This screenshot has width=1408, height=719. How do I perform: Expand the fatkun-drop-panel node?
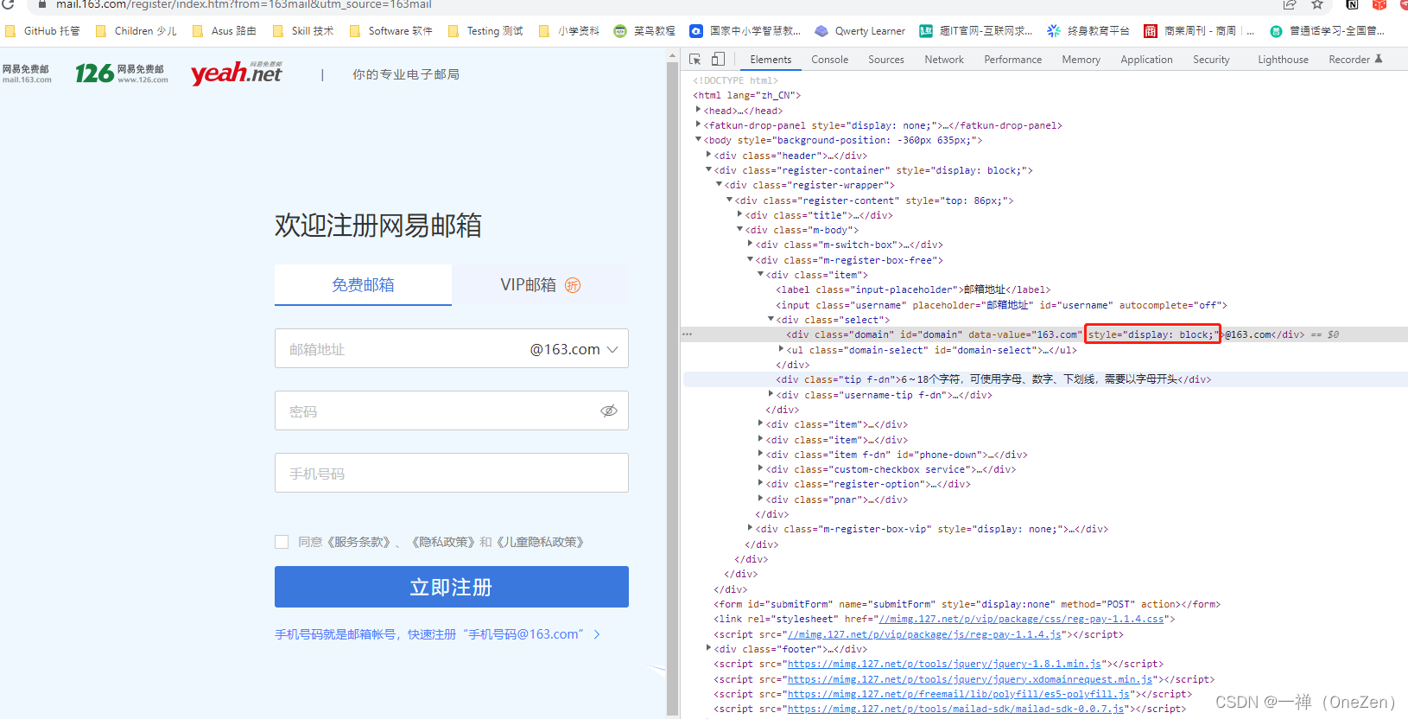[698, 124]
